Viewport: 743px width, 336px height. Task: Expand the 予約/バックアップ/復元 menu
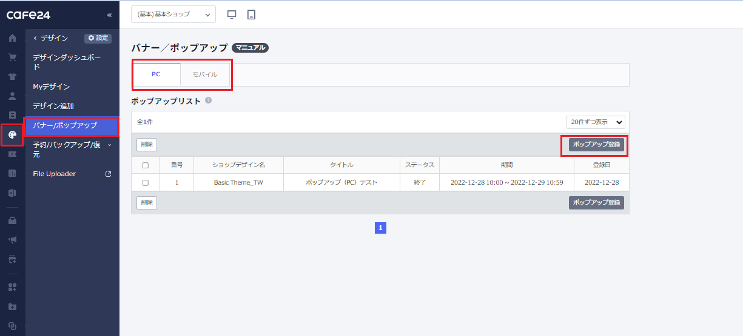tap(72, 150)
